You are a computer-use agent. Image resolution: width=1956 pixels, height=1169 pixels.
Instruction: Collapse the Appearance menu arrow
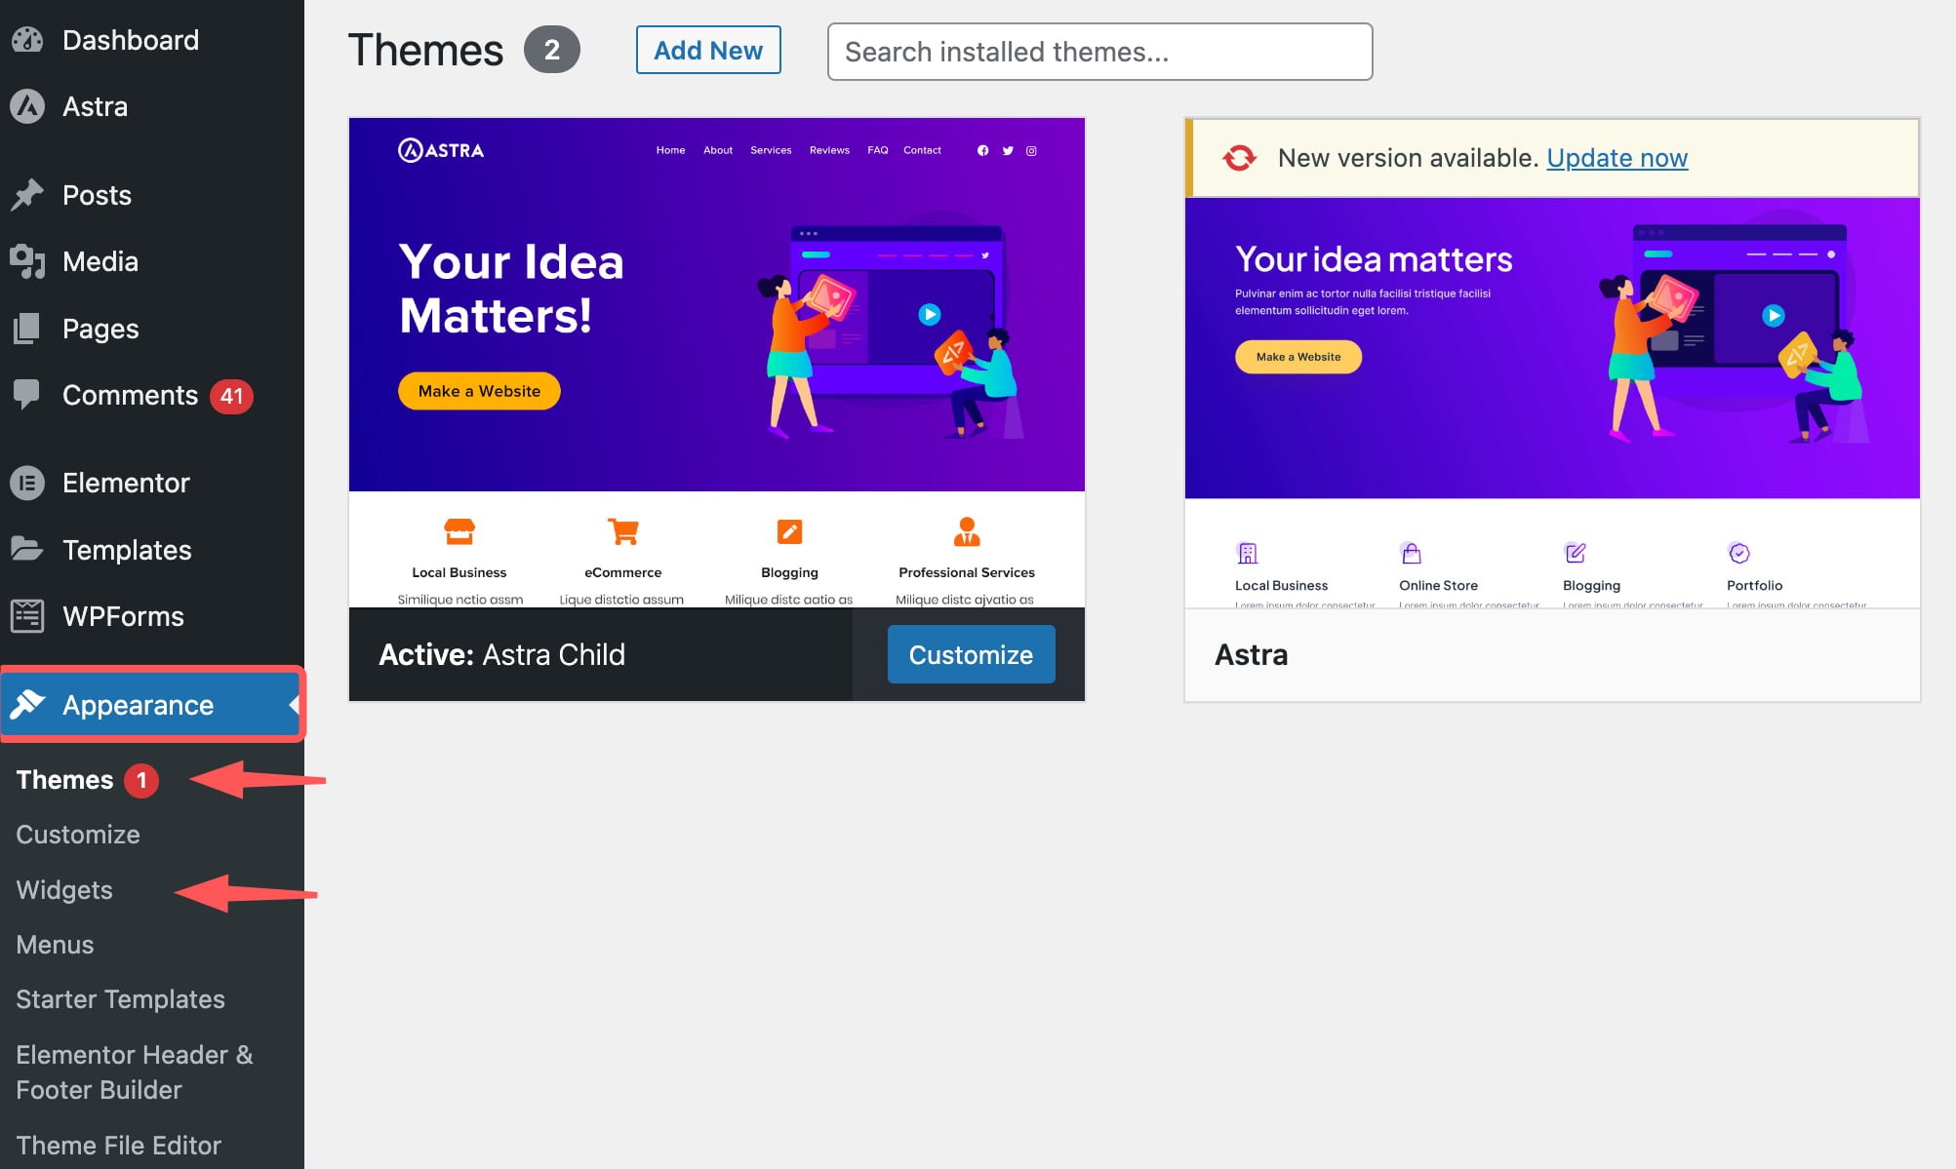293,704
